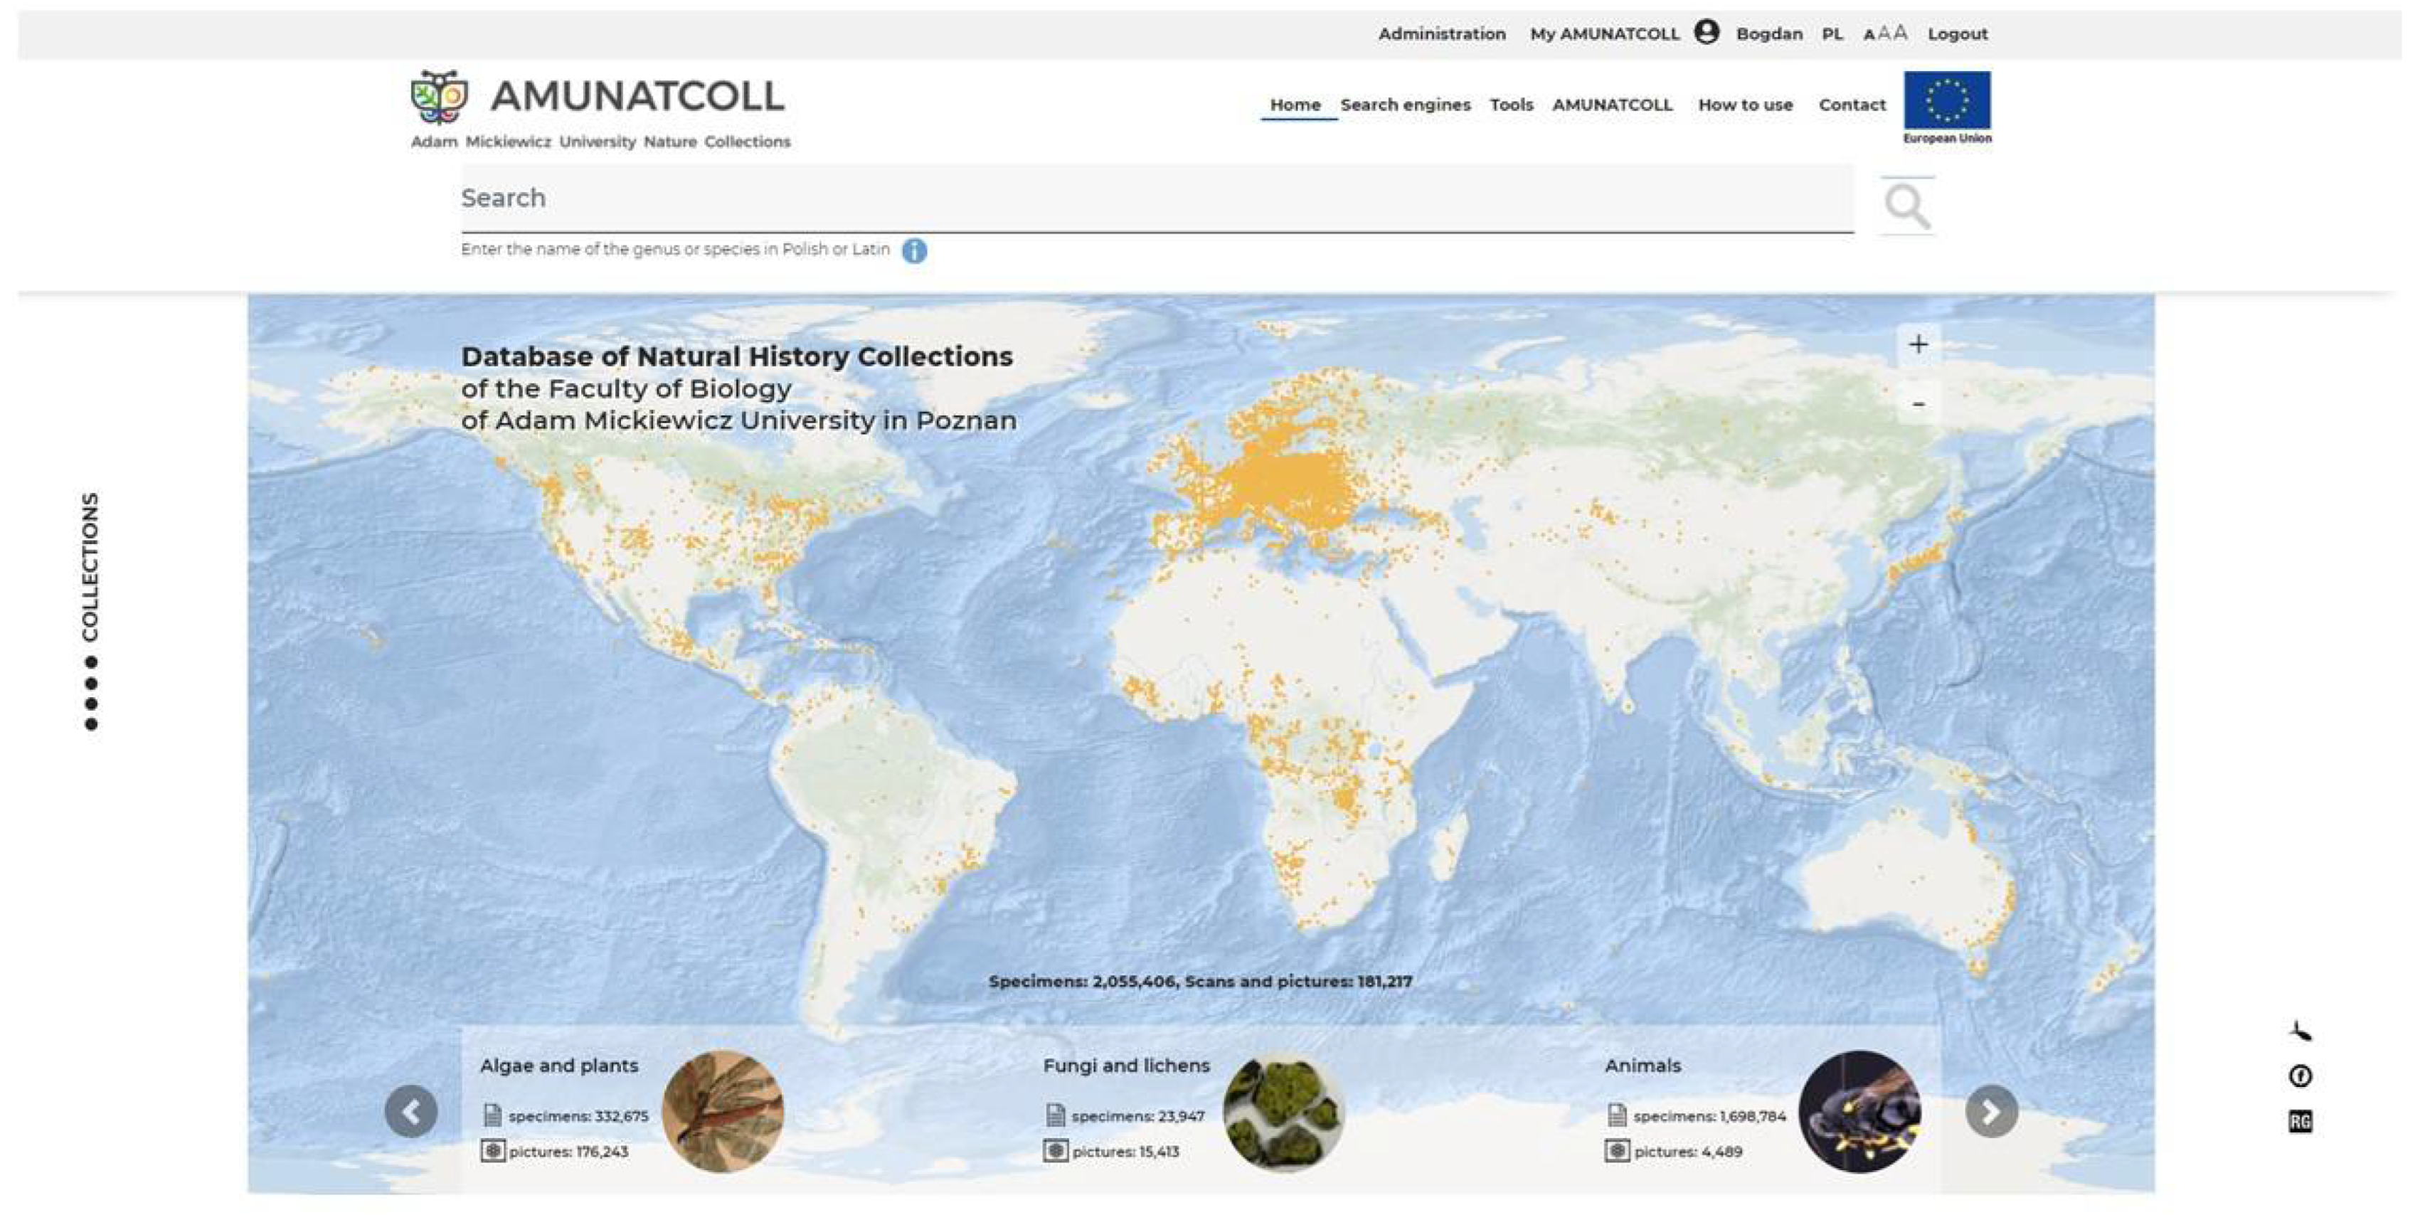Click the European Union flag logo

[x=1946, y=100]
